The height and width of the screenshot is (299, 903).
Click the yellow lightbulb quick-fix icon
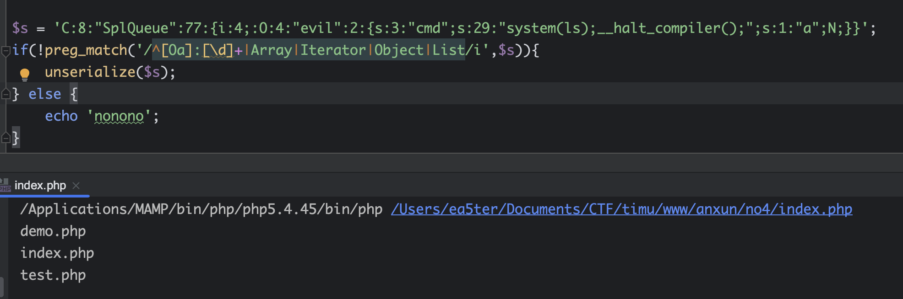point(25,74)
